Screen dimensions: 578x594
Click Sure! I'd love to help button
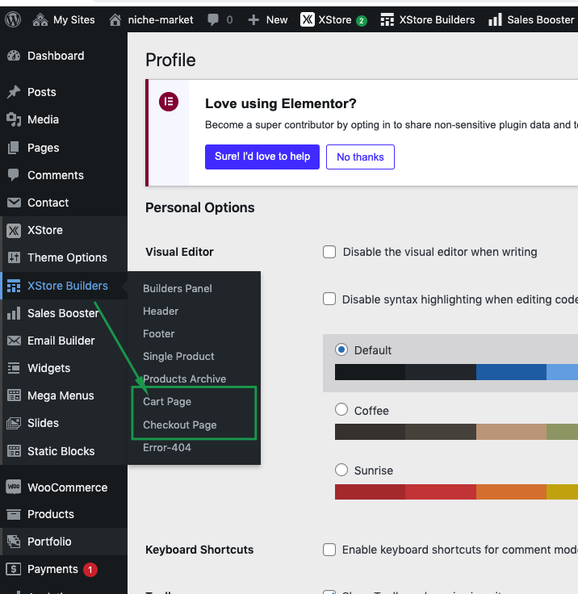click(262, 157)
